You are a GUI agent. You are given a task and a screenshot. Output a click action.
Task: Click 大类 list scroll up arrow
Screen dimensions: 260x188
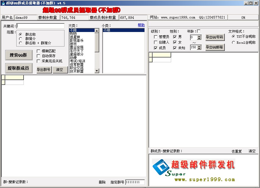tap(97, 31)
